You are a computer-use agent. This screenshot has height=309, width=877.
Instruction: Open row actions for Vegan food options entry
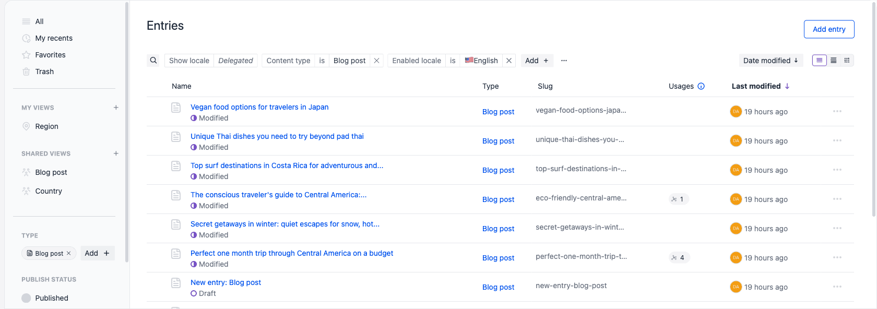pos(837,111)
